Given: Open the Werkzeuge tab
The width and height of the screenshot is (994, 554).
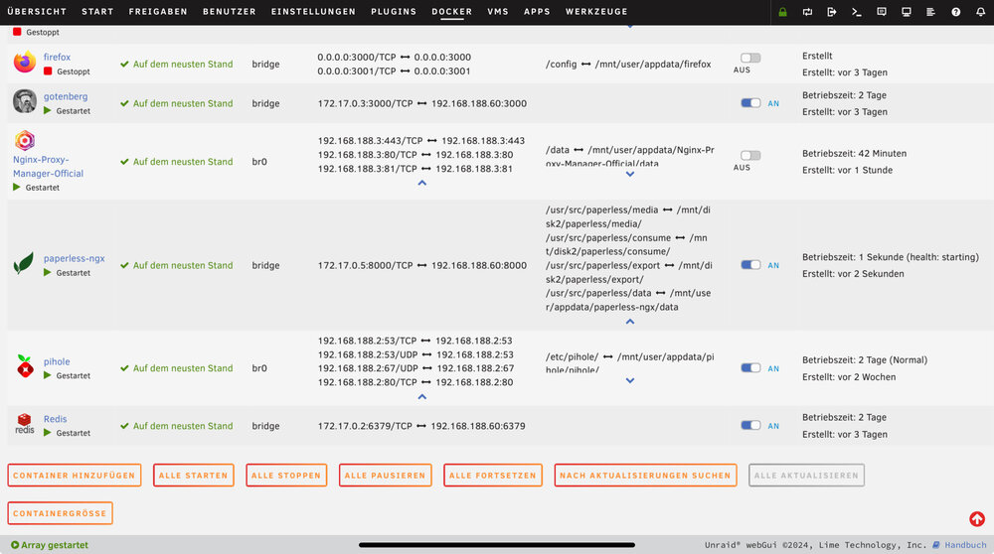Looking at the screenshot, I should coord(596,11).
